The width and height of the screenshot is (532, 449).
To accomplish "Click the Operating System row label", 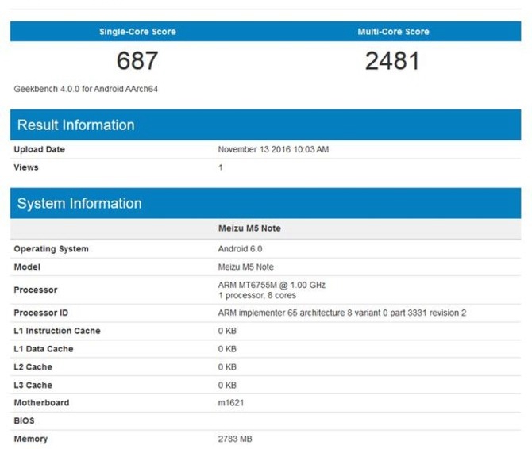I will [x=52, y=249].
